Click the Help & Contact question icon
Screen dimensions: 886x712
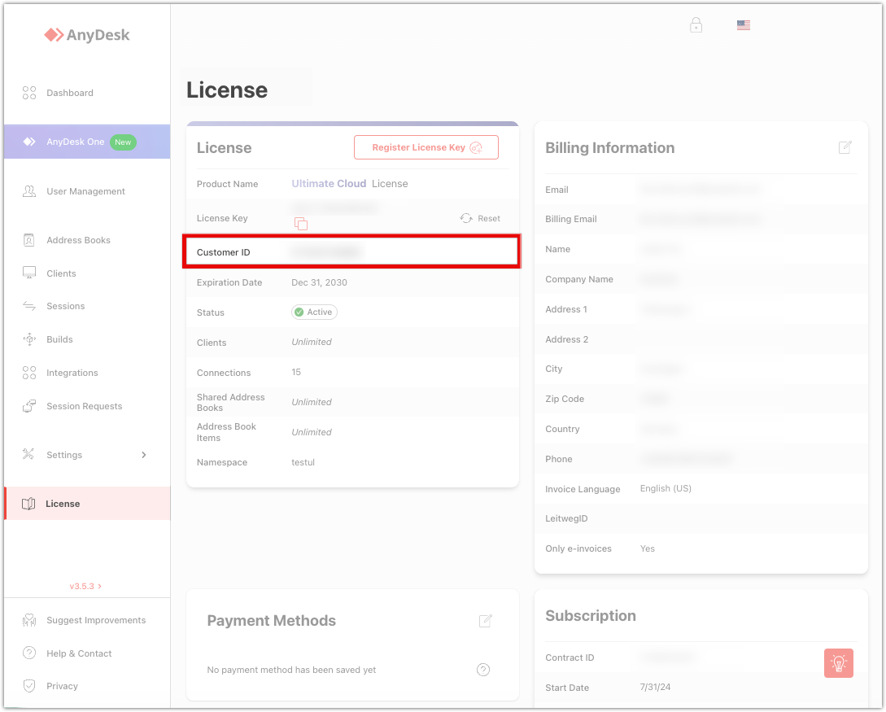[29, 653]
